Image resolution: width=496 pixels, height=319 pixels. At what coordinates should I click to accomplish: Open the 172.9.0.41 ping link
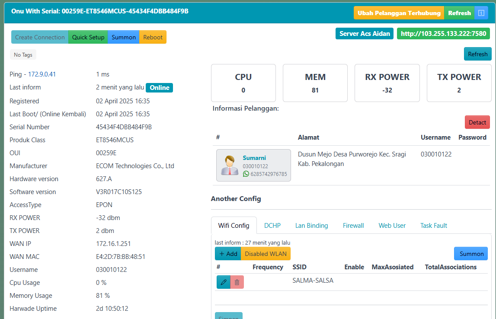click(42, 74)
